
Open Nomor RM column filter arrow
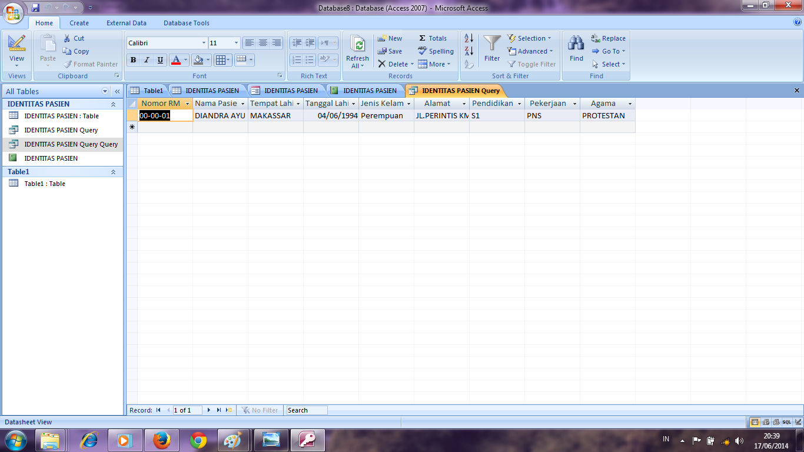click(188, 104)
